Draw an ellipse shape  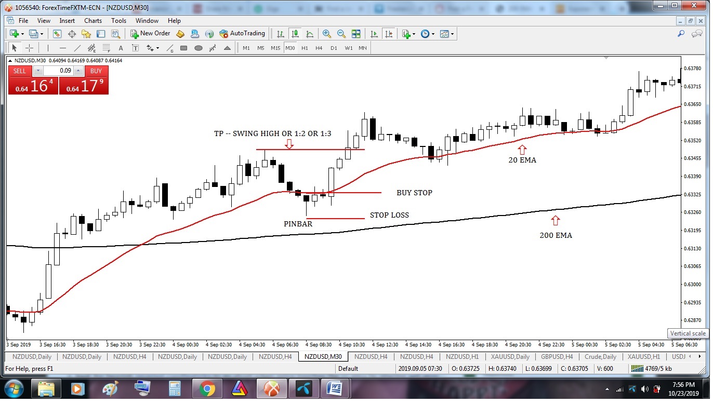click(198, 48)
